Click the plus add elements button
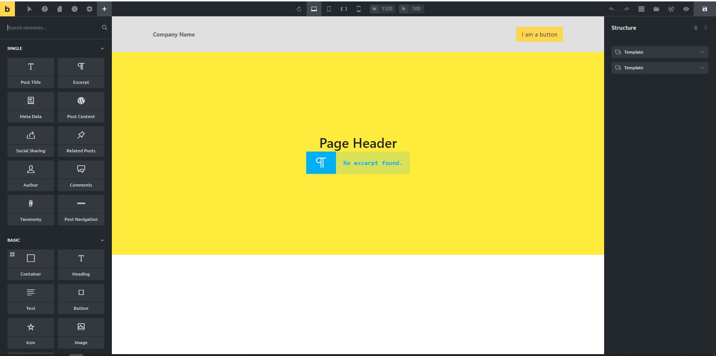Image resolution: width=716 pixels, height=356 pixels. click(104, 9)
